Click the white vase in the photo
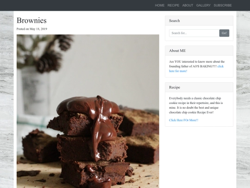Screen dimensions: 250x188 click(36, 91)
